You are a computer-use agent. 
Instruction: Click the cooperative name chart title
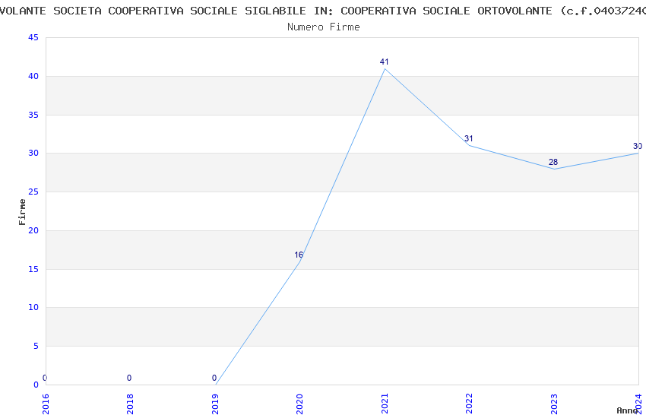click(323, 11)
